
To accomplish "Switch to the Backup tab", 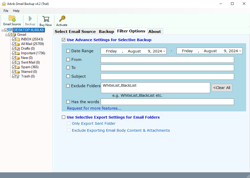I will coord(106,31).
